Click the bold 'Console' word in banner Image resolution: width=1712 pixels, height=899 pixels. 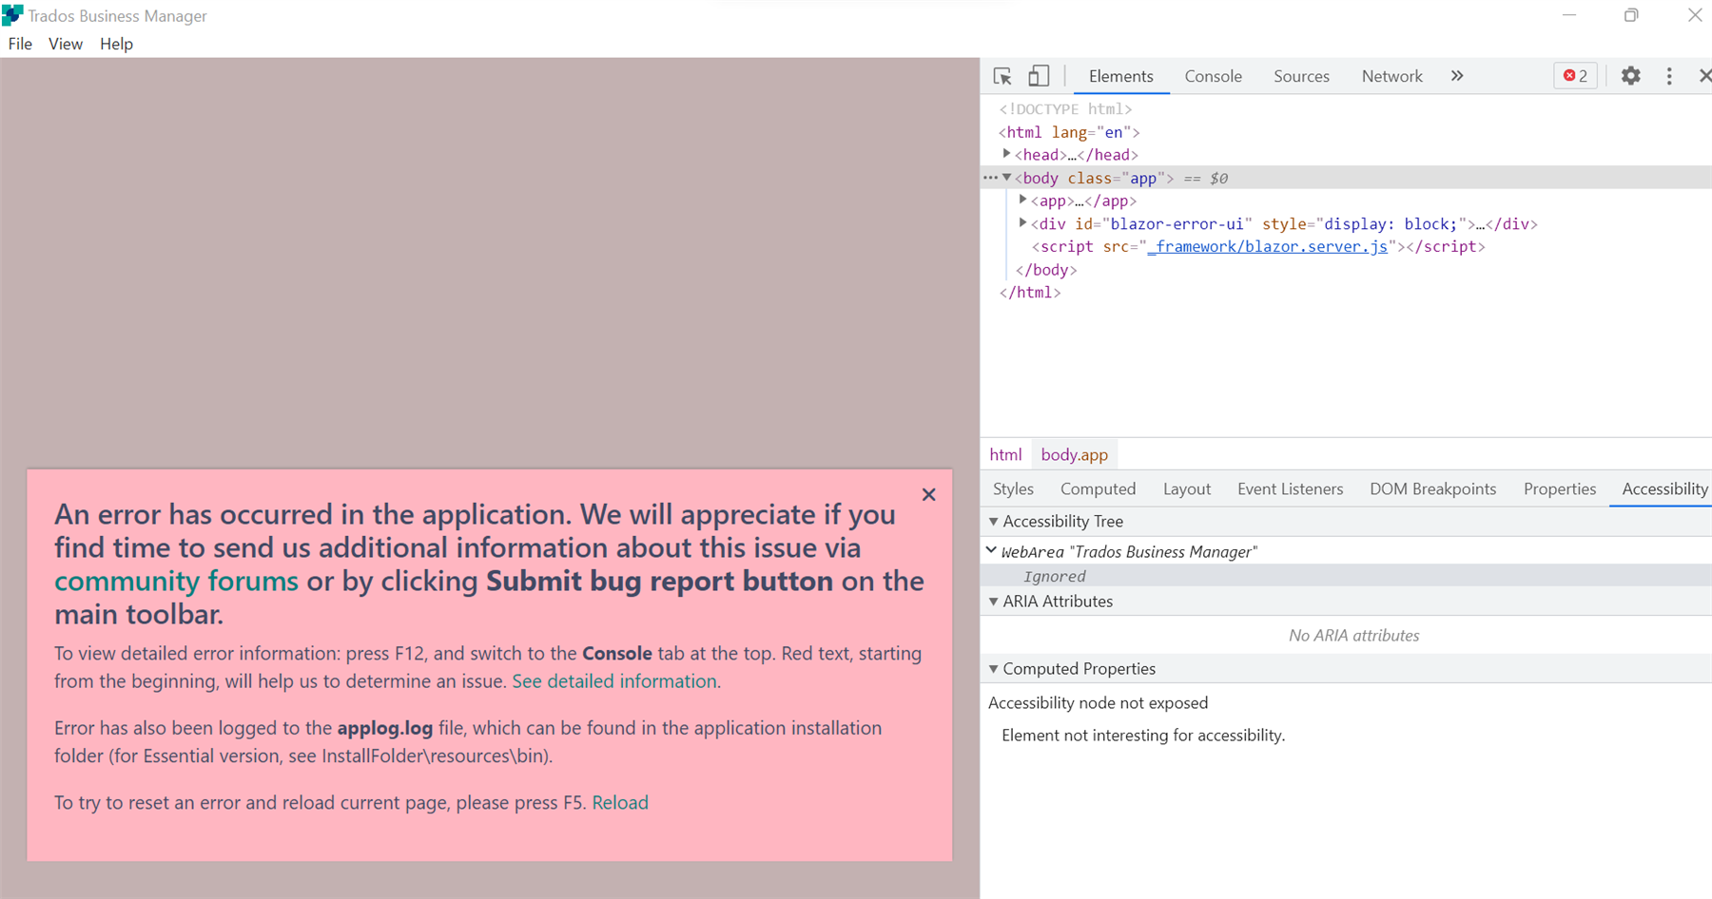(x=617, y=654)
